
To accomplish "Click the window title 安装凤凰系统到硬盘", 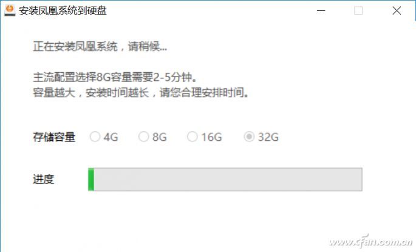I will (63, 10).
